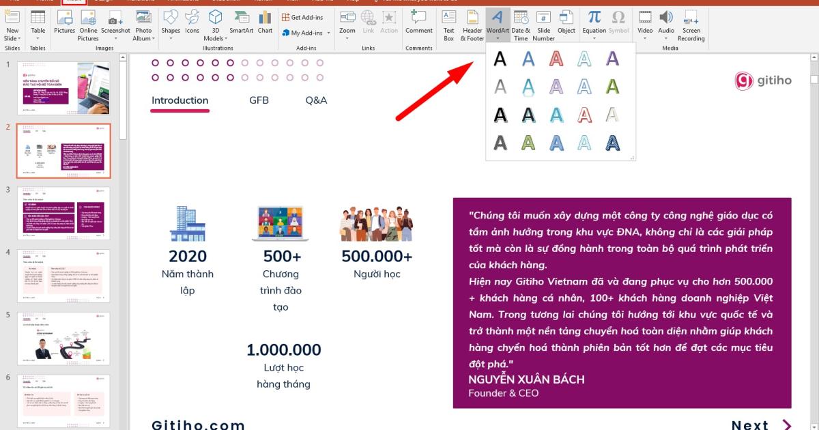Click the Get Add-ins button
The image size is (819, 430).
pos(304,16)
